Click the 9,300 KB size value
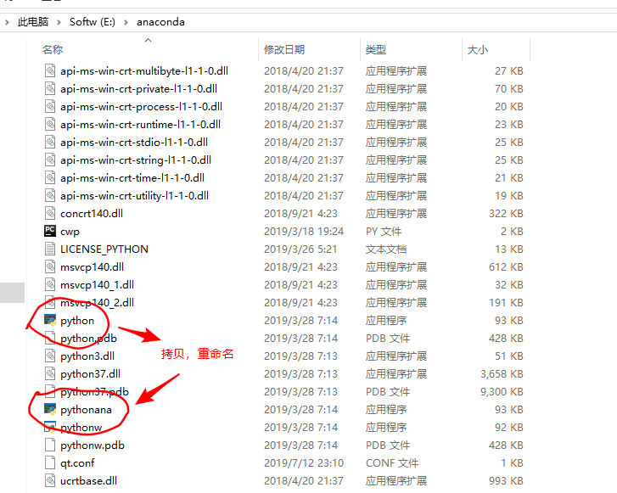 502,392
